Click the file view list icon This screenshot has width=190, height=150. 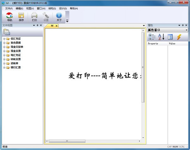(x=7, y=32)
